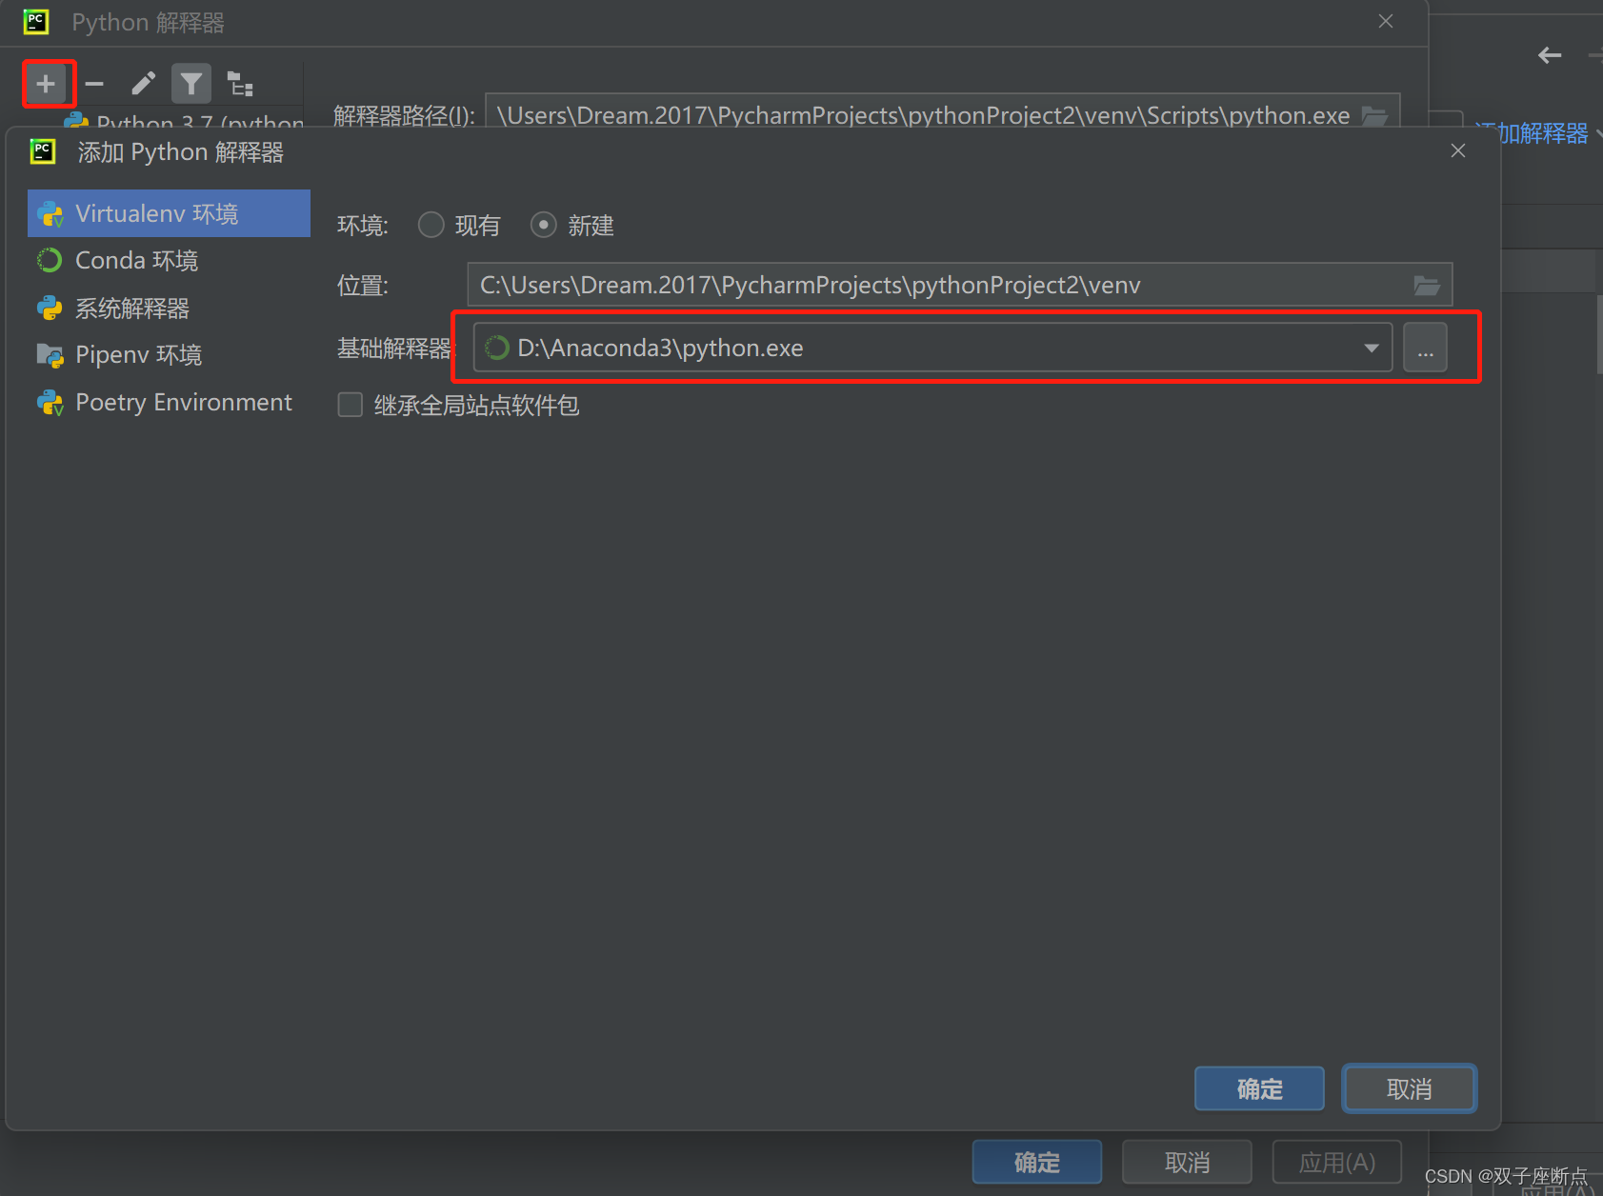The image size is (1603, 1196).
Task: Click the settings window scrollbar on right edge
Action: [x=1599, y=333]
